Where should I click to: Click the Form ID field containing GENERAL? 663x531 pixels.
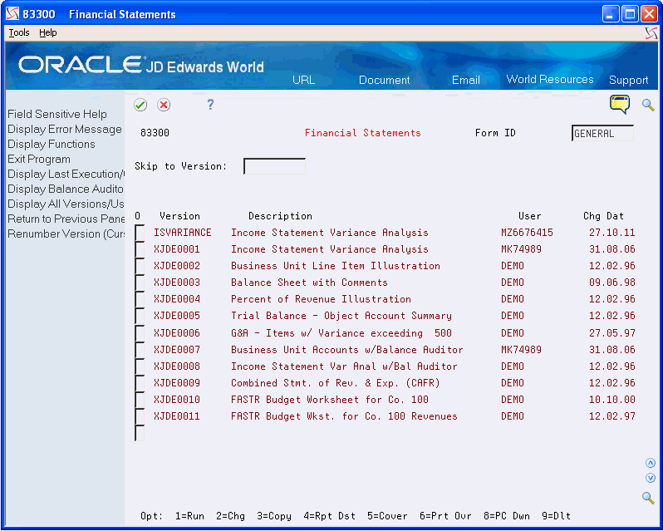tap(602, 133)
